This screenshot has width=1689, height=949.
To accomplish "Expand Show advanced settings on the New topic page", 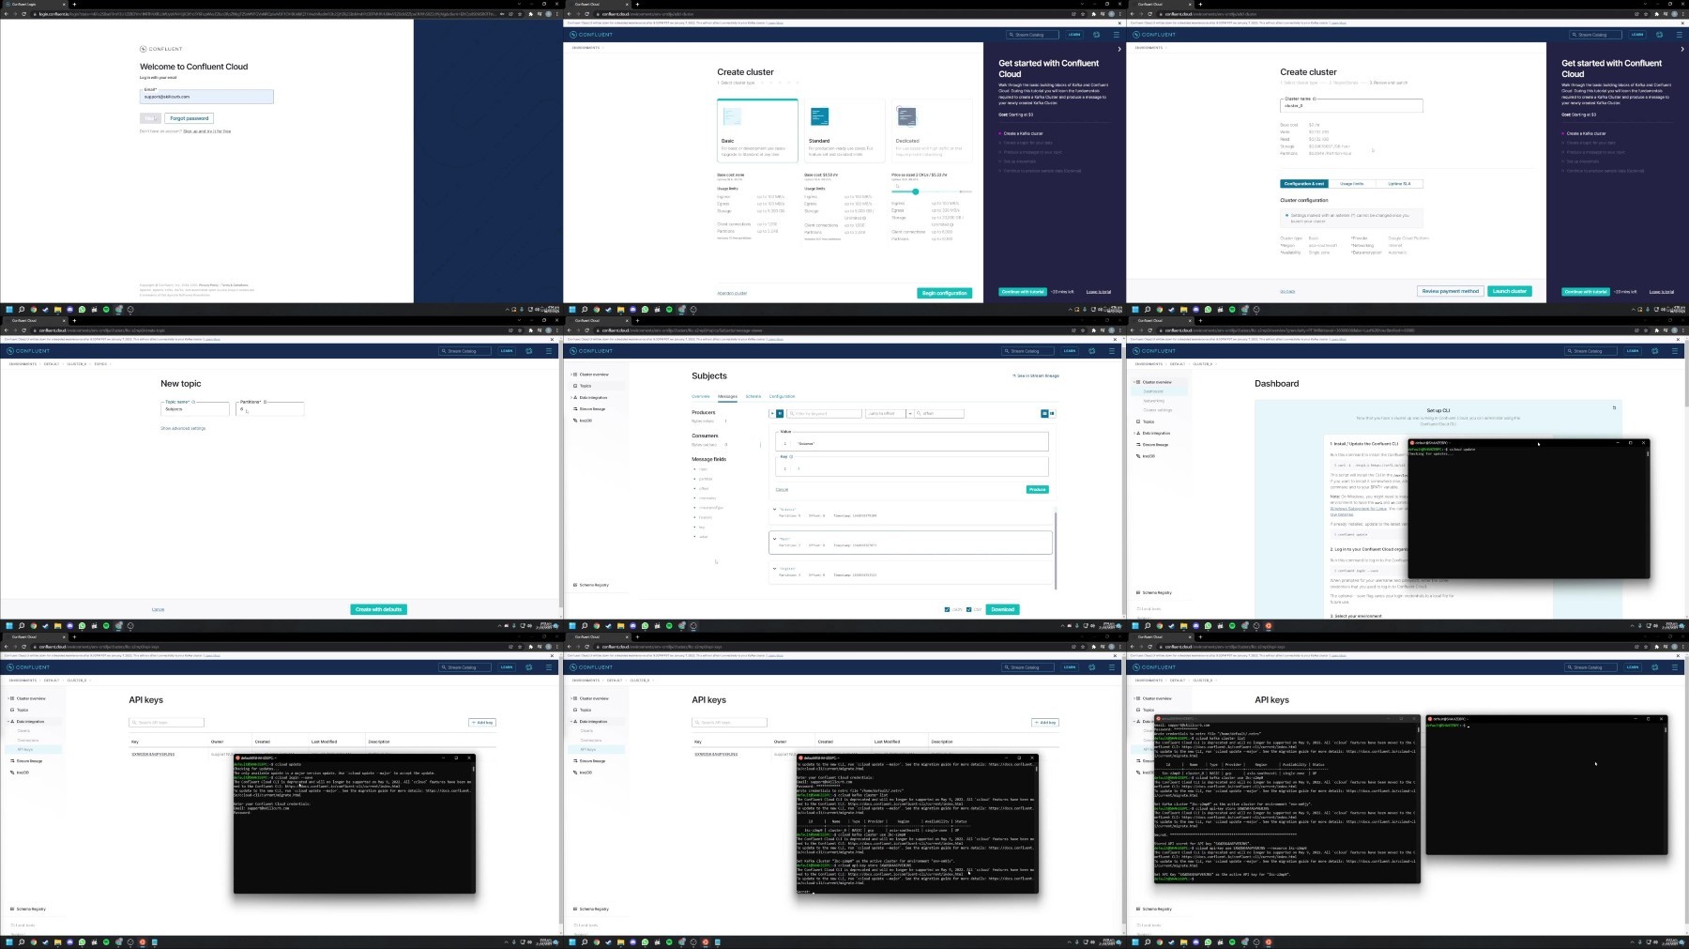I will point(183,428).
